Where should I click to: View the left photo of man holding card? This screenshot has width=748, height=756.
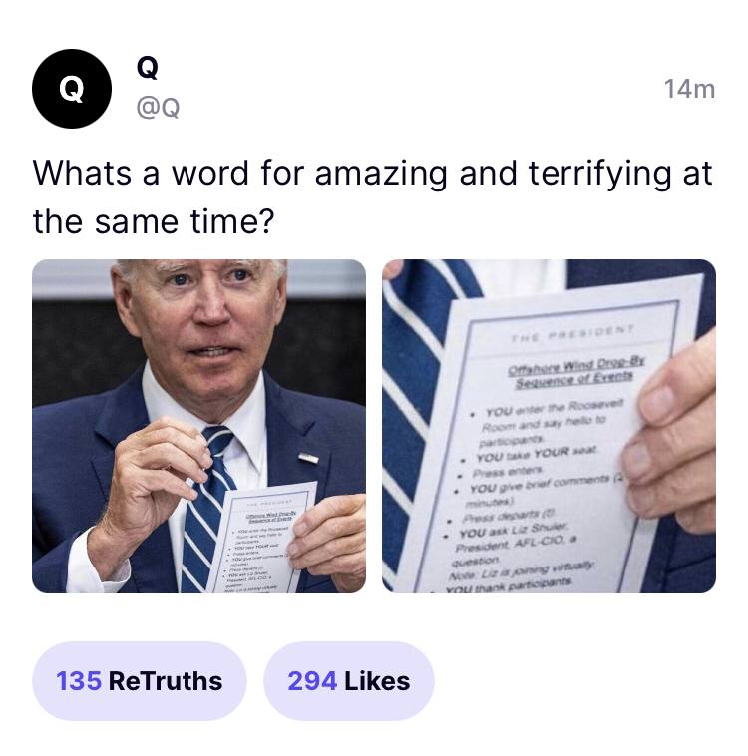coord(198,426)
